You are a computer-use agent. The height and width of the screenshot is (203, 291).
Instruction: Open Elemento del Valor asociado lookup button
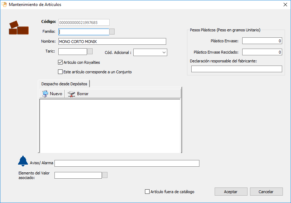[x=105, y=175]
